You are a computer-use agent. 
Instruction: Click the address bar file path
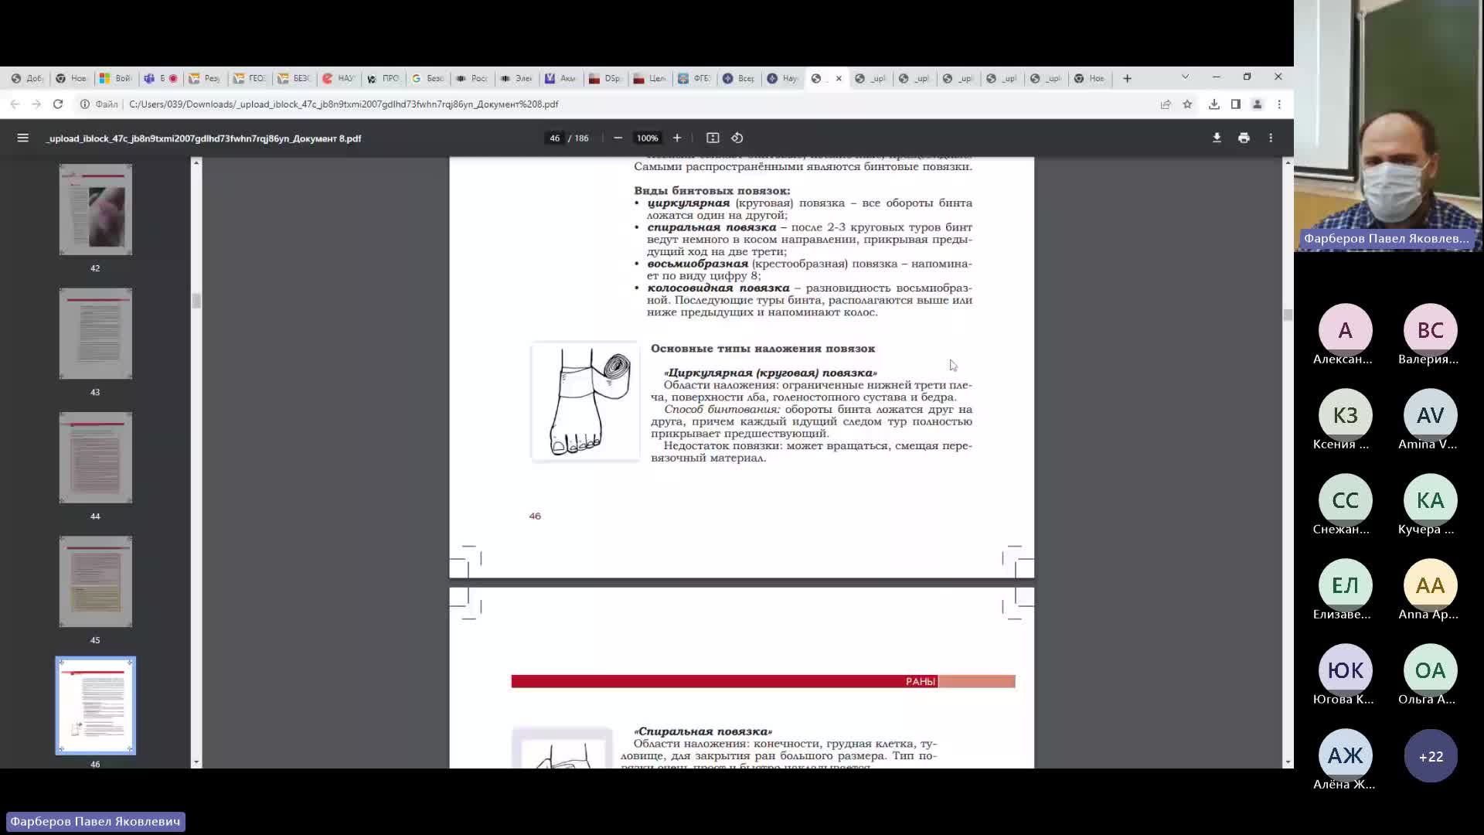tap(343, 104)
